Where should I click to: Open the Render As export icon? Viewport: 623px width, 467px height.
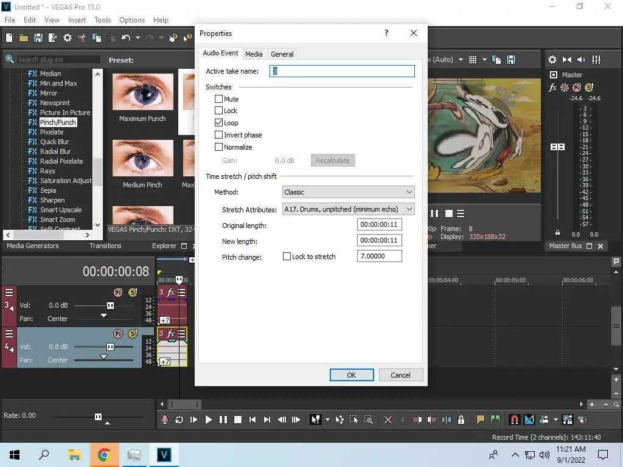[52, 38]
